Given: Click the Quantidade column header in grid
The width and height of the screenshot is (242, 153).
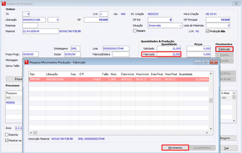Looking at the screenshot, I should (x=193, y=74).
